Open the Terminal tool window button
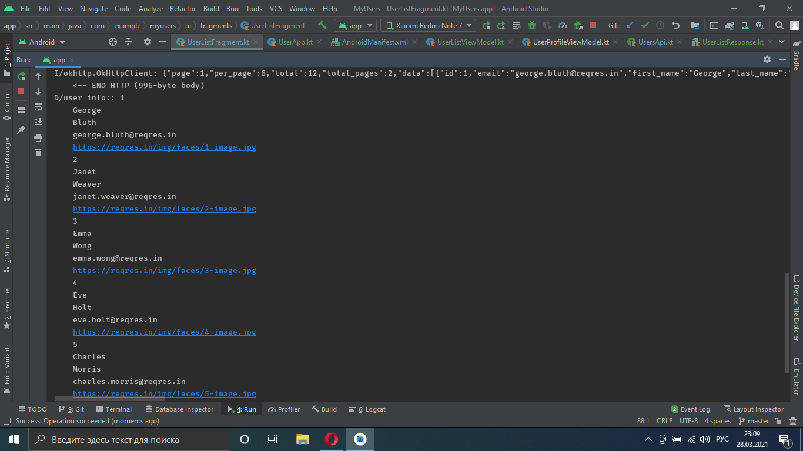 (114, 409)
